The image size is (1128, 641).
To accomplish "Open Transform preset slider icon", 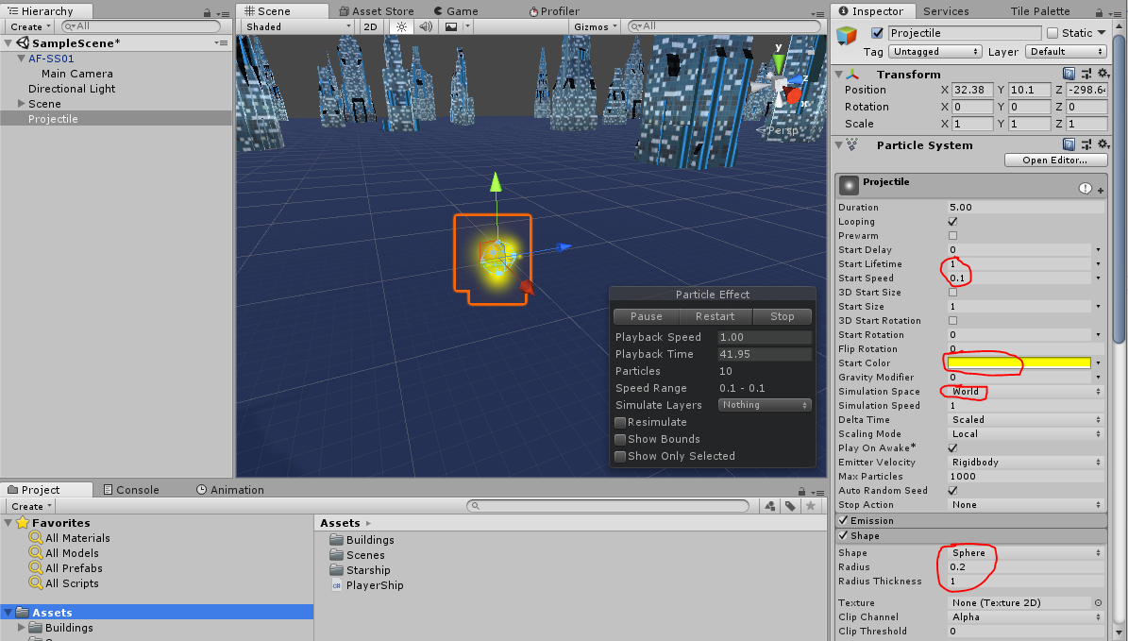I will [x=1086, y=74].
